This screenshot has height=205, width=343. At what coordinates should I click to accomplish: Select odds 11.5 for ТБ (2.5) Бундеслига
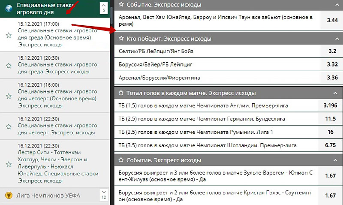[330, 119]
